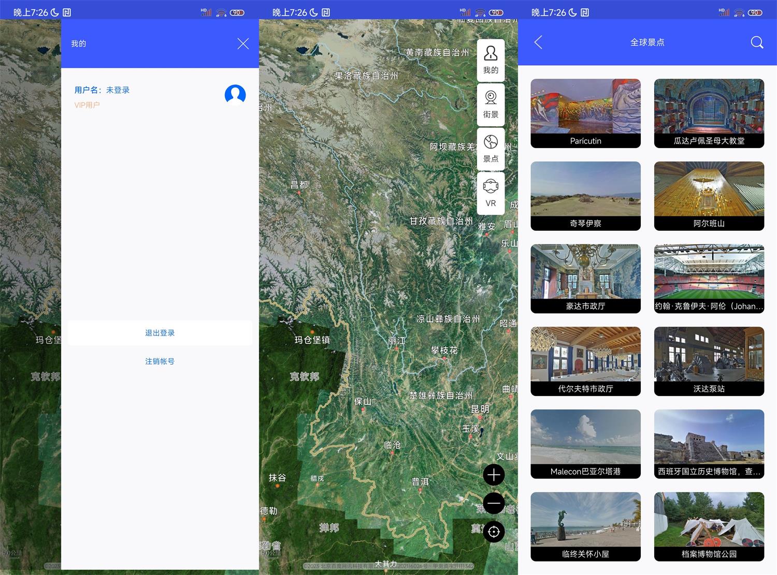The height and width of the screenshot is (575, 777).
Task: Tap the search icon on 全球景点 page
Action: coord(757,42)
